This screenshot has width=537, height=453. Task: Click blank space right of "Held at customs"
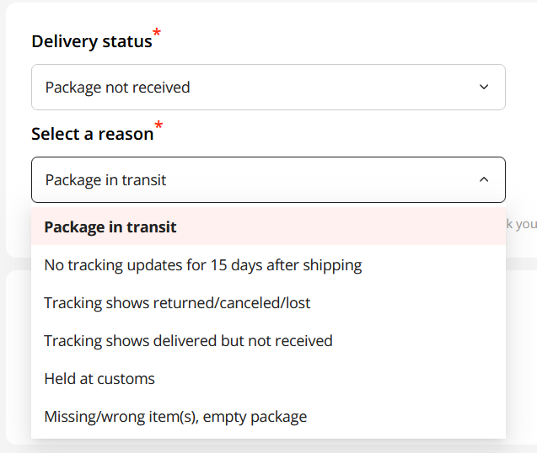pos(337,379)
